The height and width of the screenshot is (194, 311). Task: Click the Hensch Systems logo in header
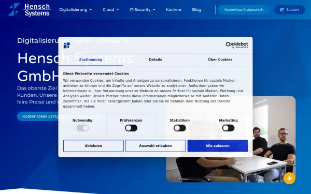coord(29,9)
